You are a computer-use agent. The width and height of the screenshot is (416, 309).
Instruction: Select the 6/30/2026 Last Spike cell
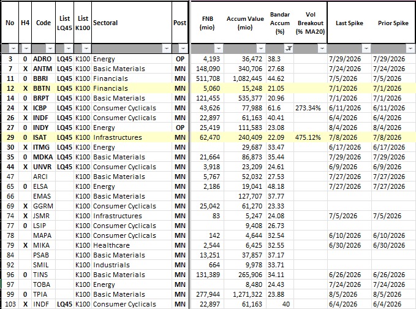point(349,246)
